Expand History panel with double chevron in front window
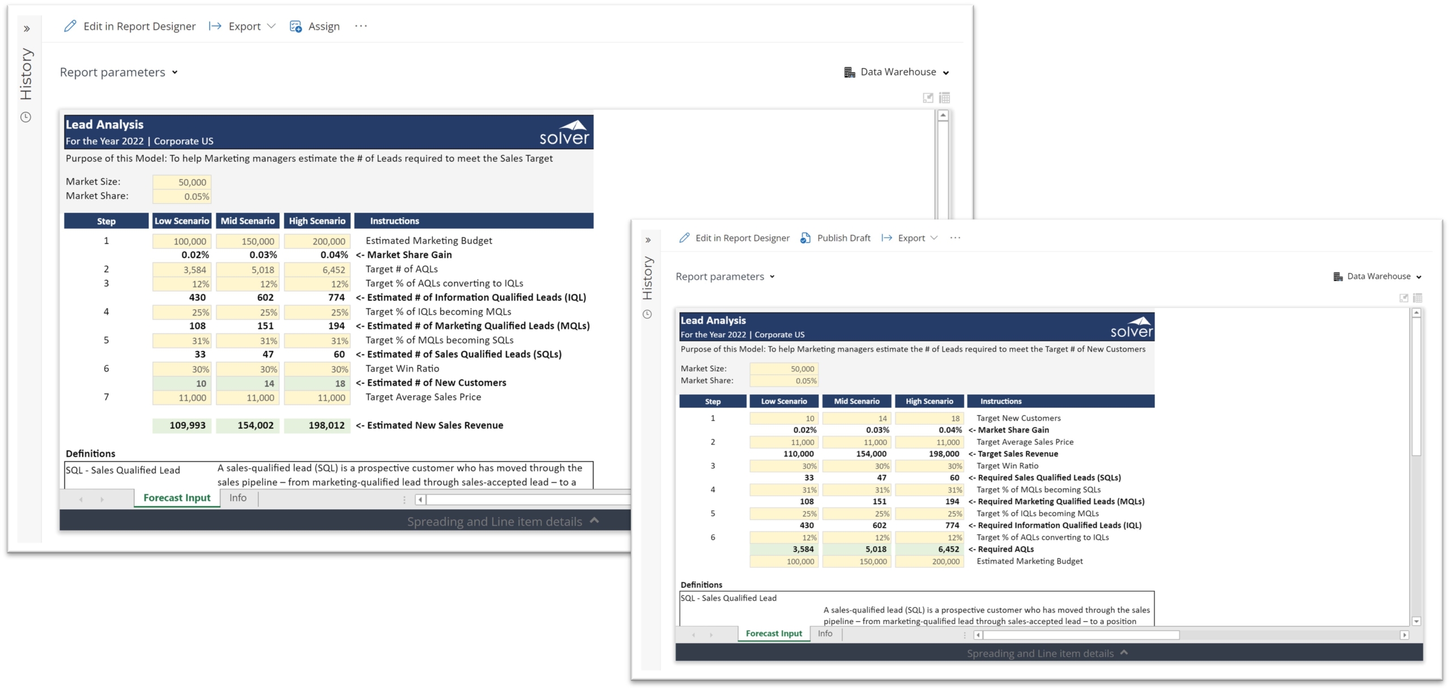1450x690 pixels. (648, 240)
